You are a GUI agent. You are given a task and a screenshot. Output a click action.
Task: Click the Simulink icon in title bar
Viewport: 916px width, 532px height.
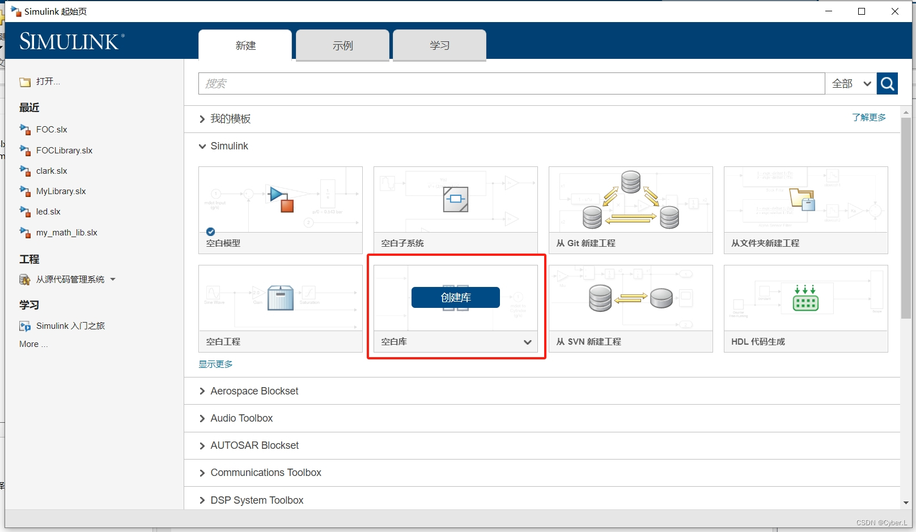click(x=16, y=11)
